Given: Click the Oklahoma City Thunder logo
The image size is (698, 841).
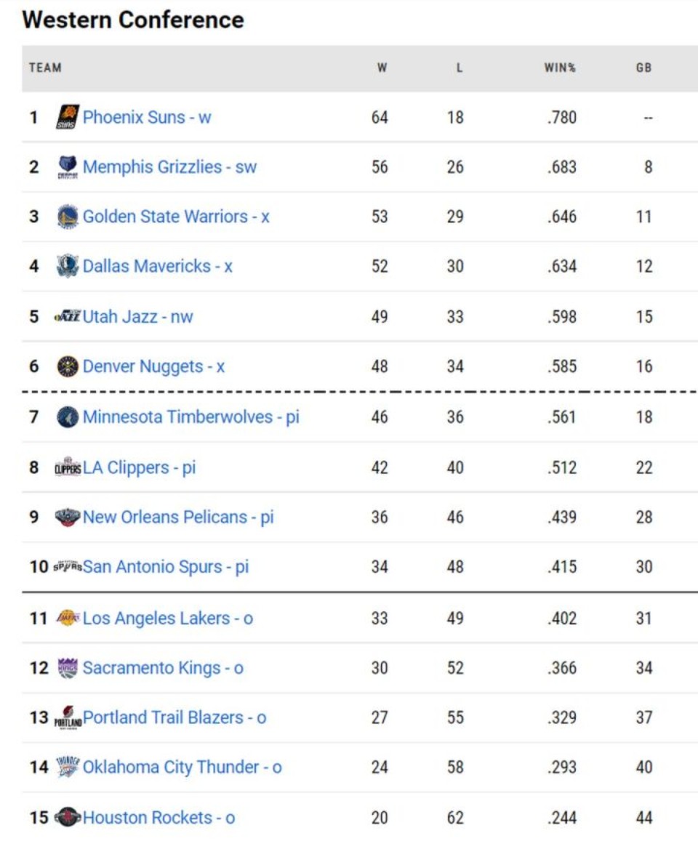Looking at the screenshot, I should pos(67,767).
